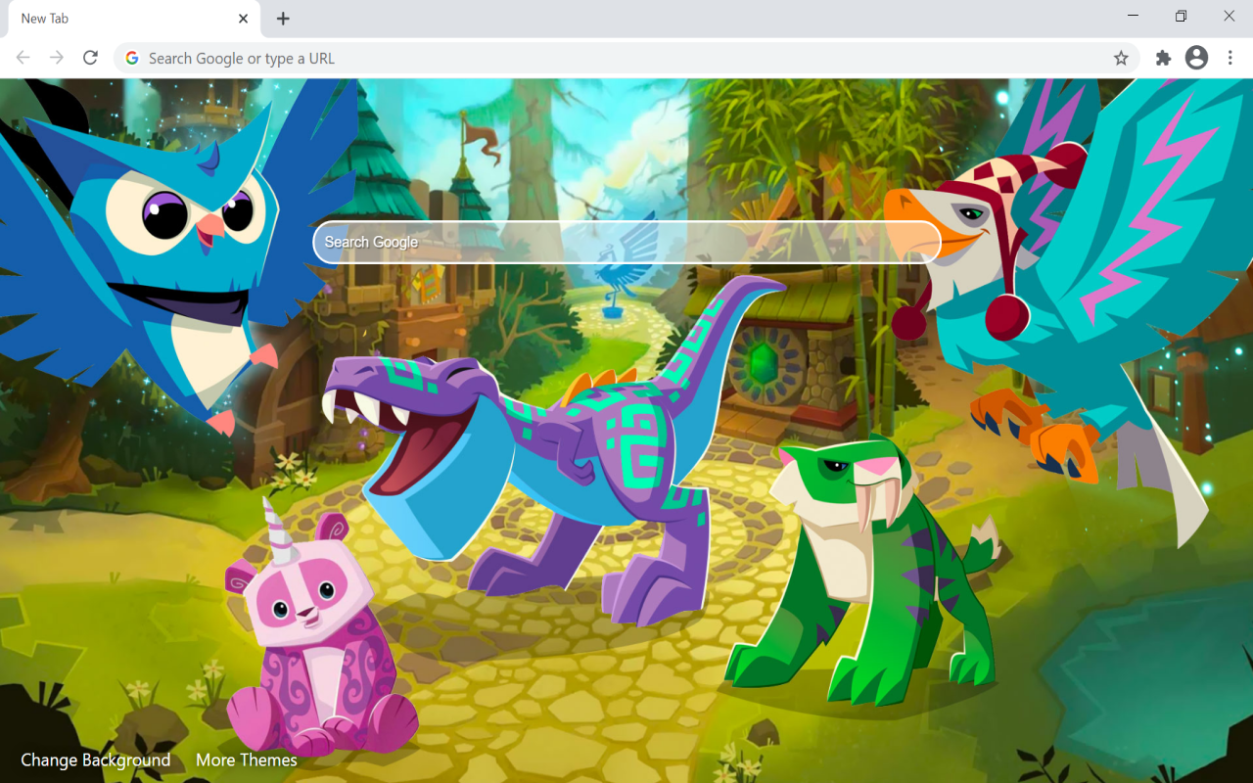This screenshot has width=1253, height=783.
Task: Bookmark this tab with the star icon
Action: click(x=1121, y=58)
